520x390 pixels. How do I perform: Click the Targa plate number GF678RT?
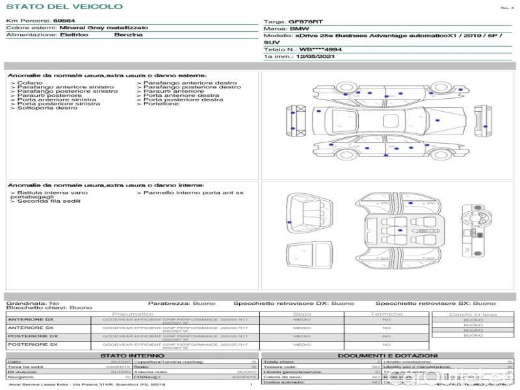(305, 21)
